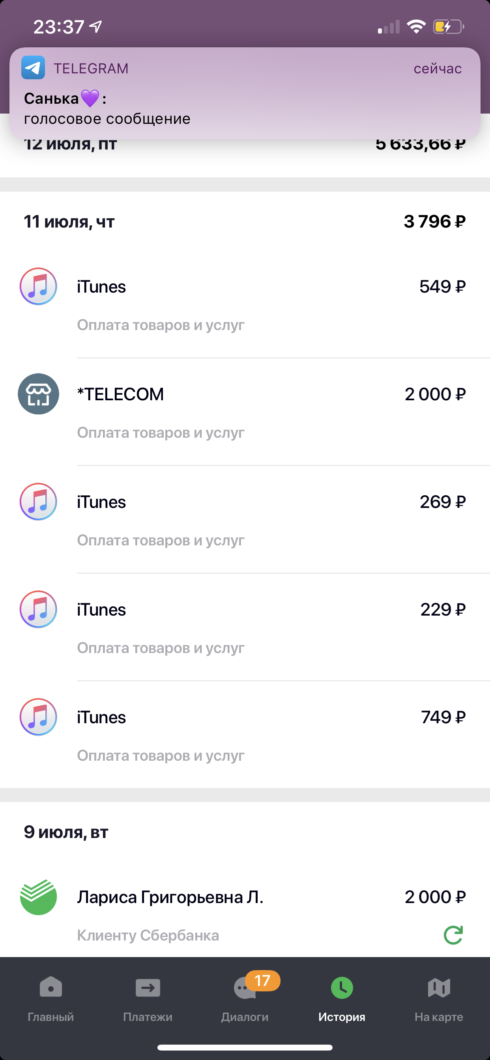Tap the iTunes icon for 749 ₽ payment
The height and width of the screenshot is (1060, 490).
click(x=38, y=717)
